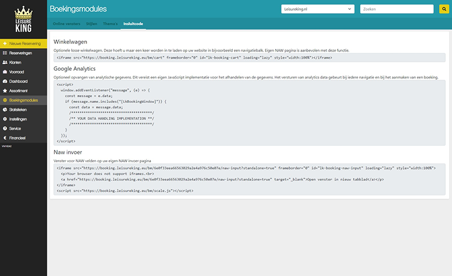Click the Winkelwagen iframe code block
Image resolution: width=452 pixels, height=276 pixels.
coord(249,58)
